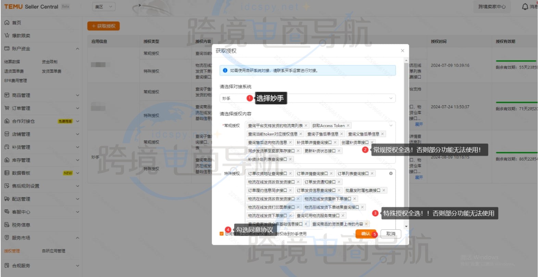Click the 库存管理 warehouse icon

pos(7,160)
